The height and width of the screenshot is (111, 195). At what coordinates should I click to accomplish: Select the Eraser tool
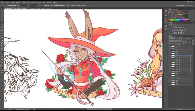point(2,38)
